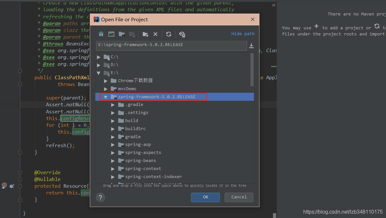Select the gradle folder
386x218 pixels.
point(174,137)
